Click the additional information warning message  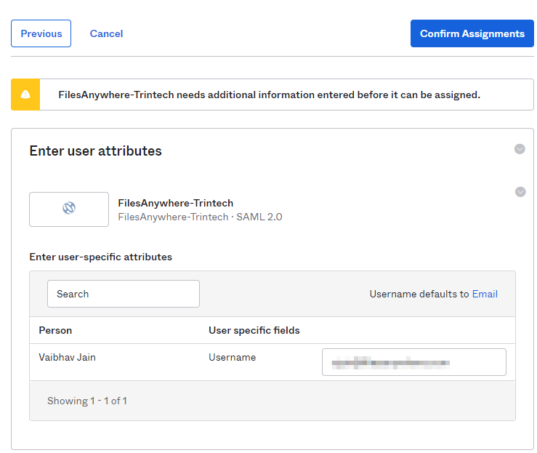point(269,95)
